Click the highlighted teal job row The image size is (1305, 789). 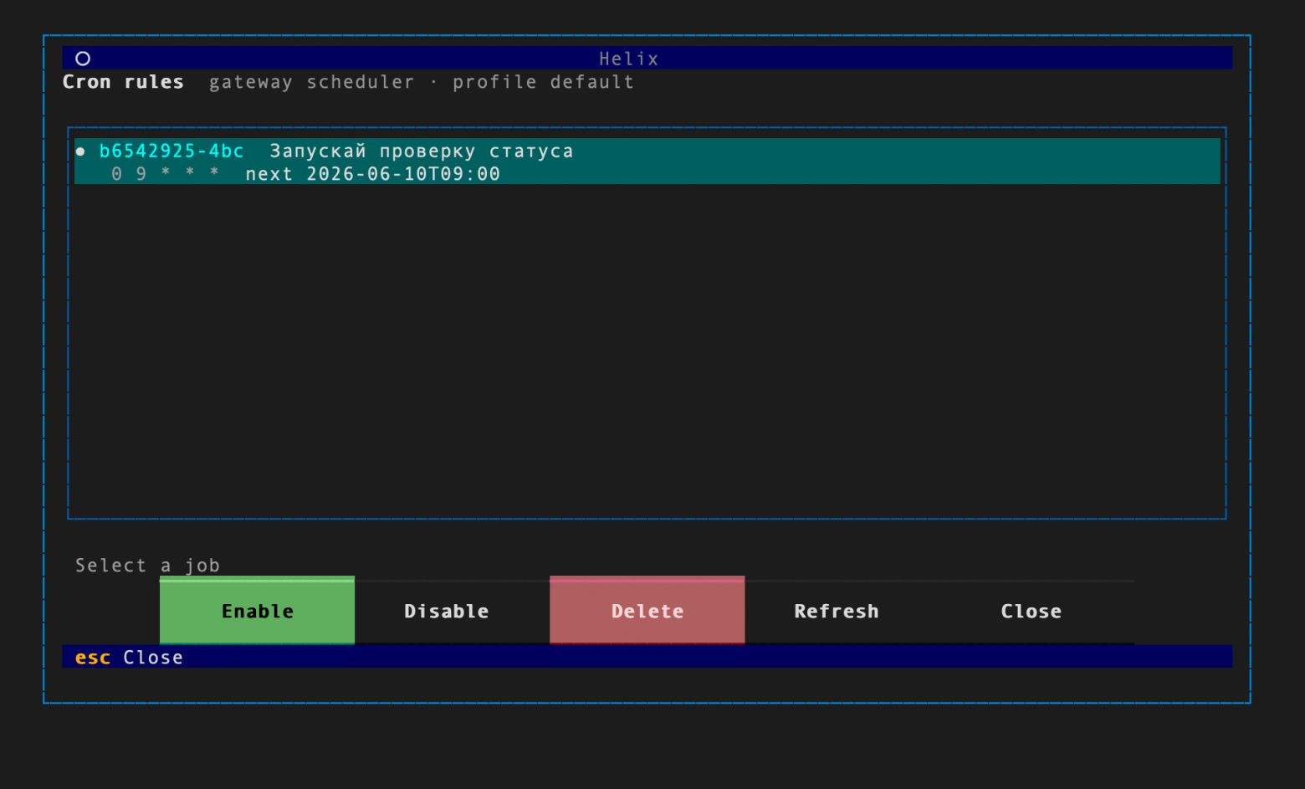click(x=647, y=161)
